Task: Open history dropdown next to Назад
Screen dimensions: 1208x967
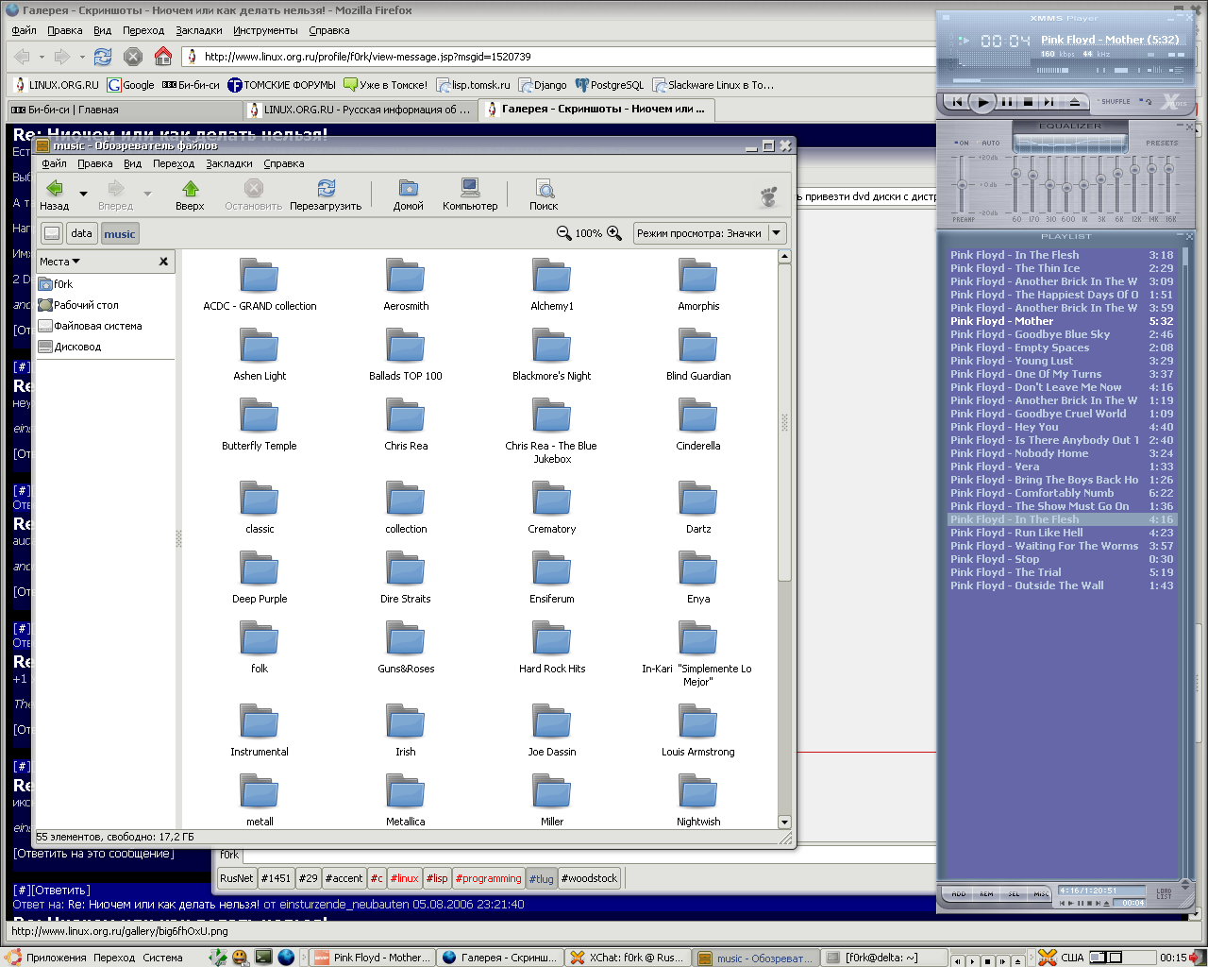Action: 83,195
